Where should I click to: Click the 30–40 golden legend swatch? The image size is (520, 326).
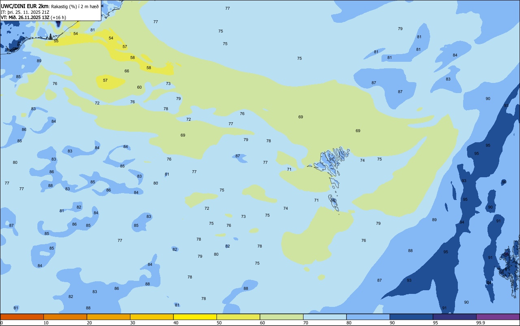click(152, 317)
